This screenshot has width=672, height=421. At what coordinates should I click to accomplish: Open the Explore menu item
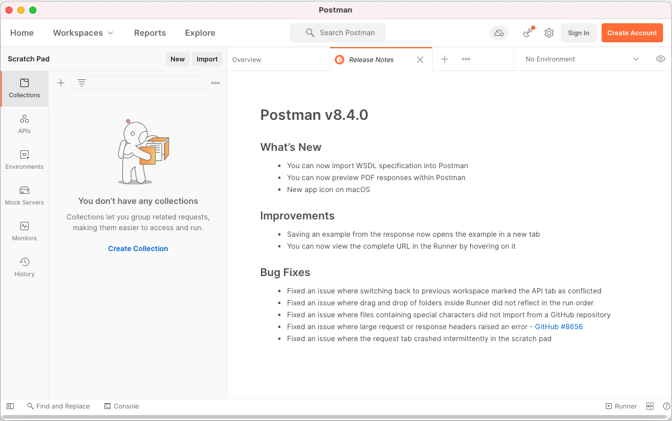click(200, 33)
